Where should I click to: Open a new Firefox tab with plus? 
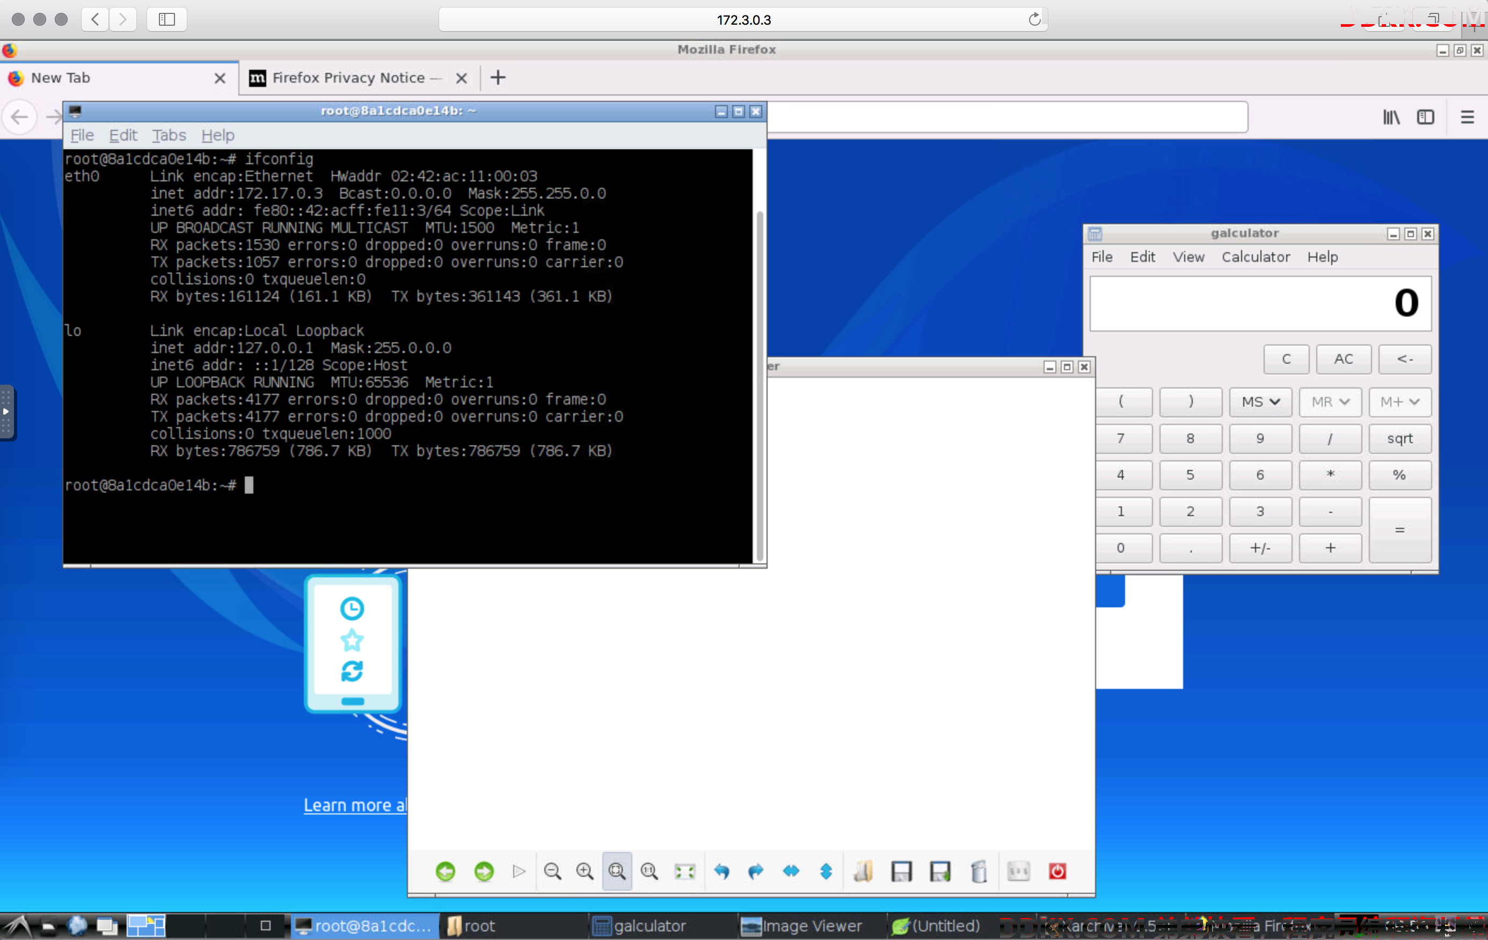[498, 78]
